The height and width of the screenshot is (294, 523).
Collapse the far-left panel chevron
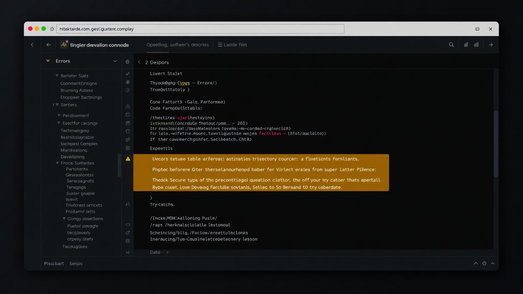point(32,45)
